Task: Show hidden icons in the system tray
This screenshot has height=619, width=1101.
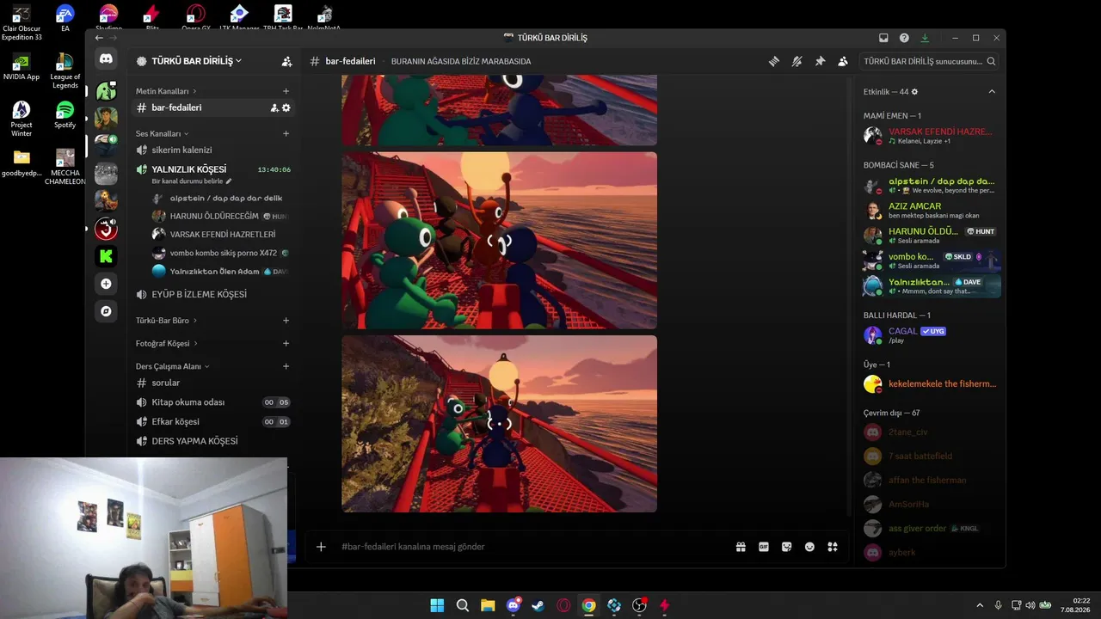Action: click(980, 605)
